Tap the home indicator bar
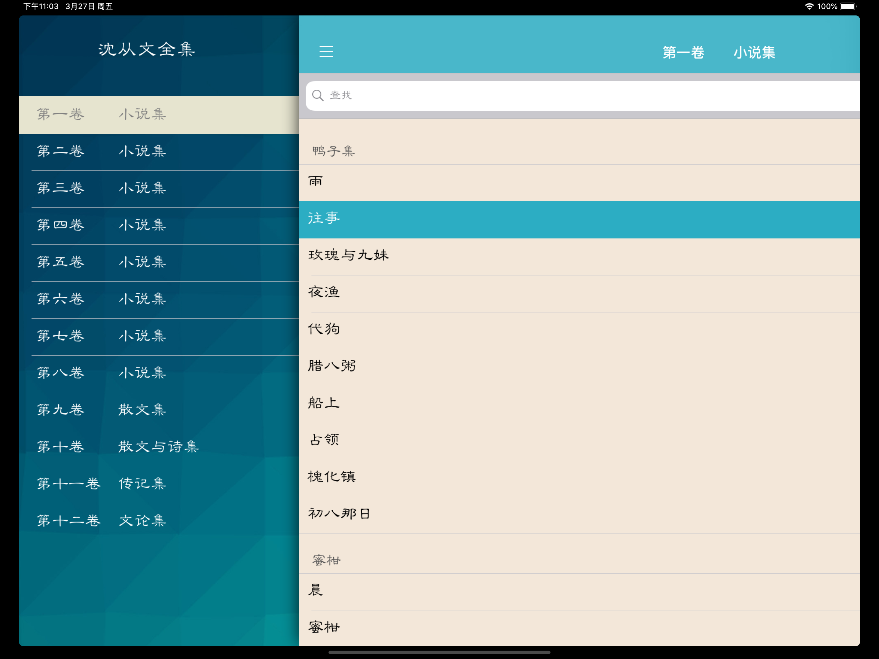 pyautogui.click(x=439, y=652)
